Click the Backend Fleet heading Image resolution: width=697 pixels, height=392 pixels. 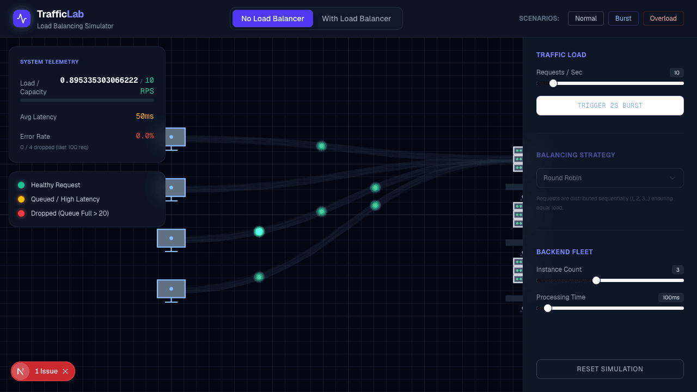click(x=565, y=252)
